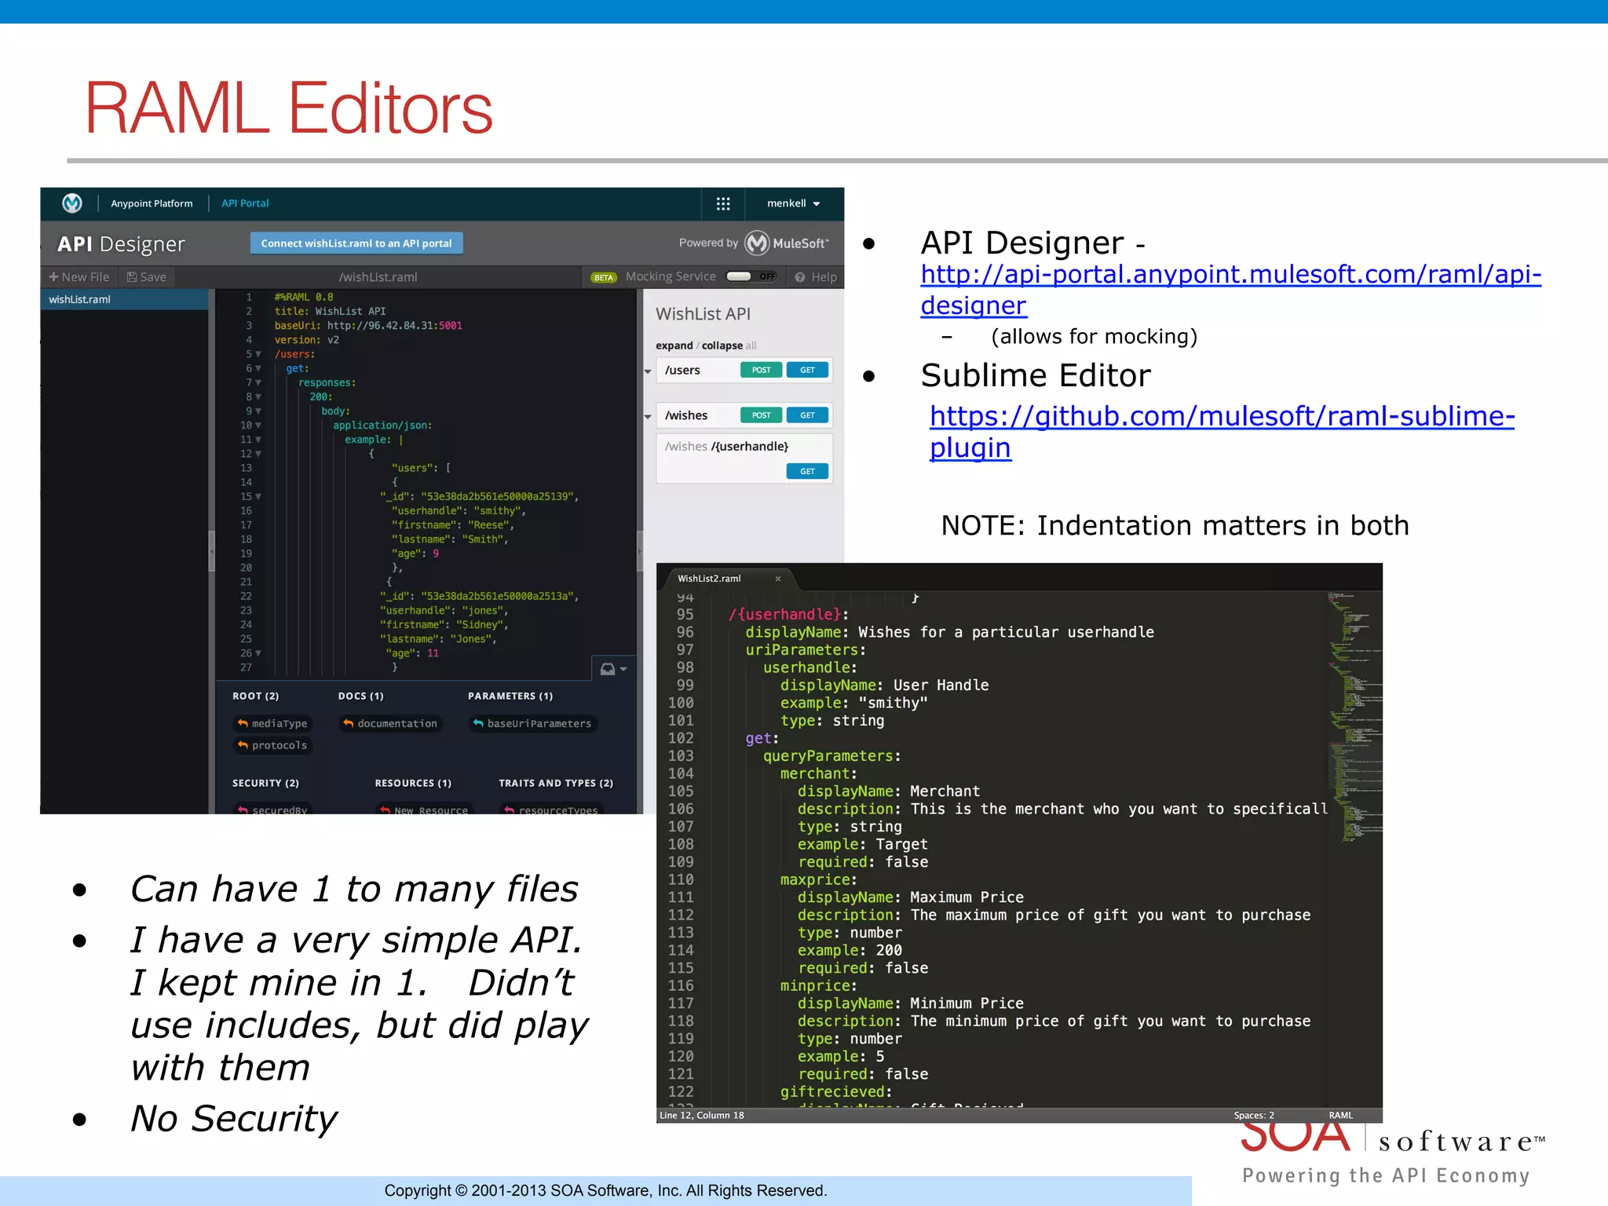The image size is (1608, 1206).
Task: Click the PARAMETERS (1) shelf heading
Action: pos(510,696)
